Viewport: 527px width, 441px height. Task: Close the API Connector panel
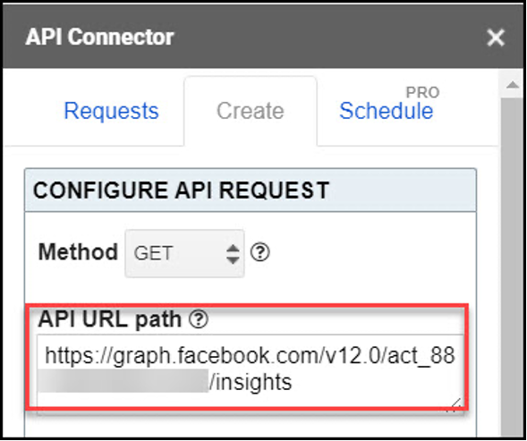pyautogui.click(x=496, y=38)
